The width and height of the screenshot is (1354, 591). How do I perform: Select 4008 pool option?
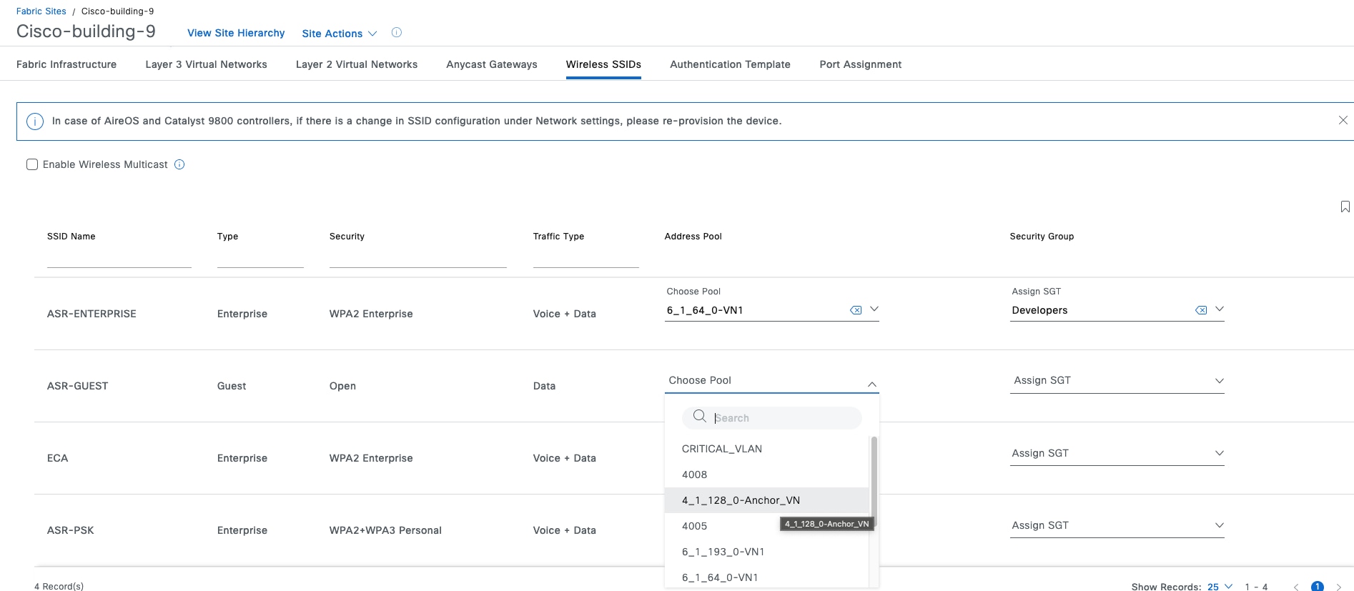click(x=766, y=475)
